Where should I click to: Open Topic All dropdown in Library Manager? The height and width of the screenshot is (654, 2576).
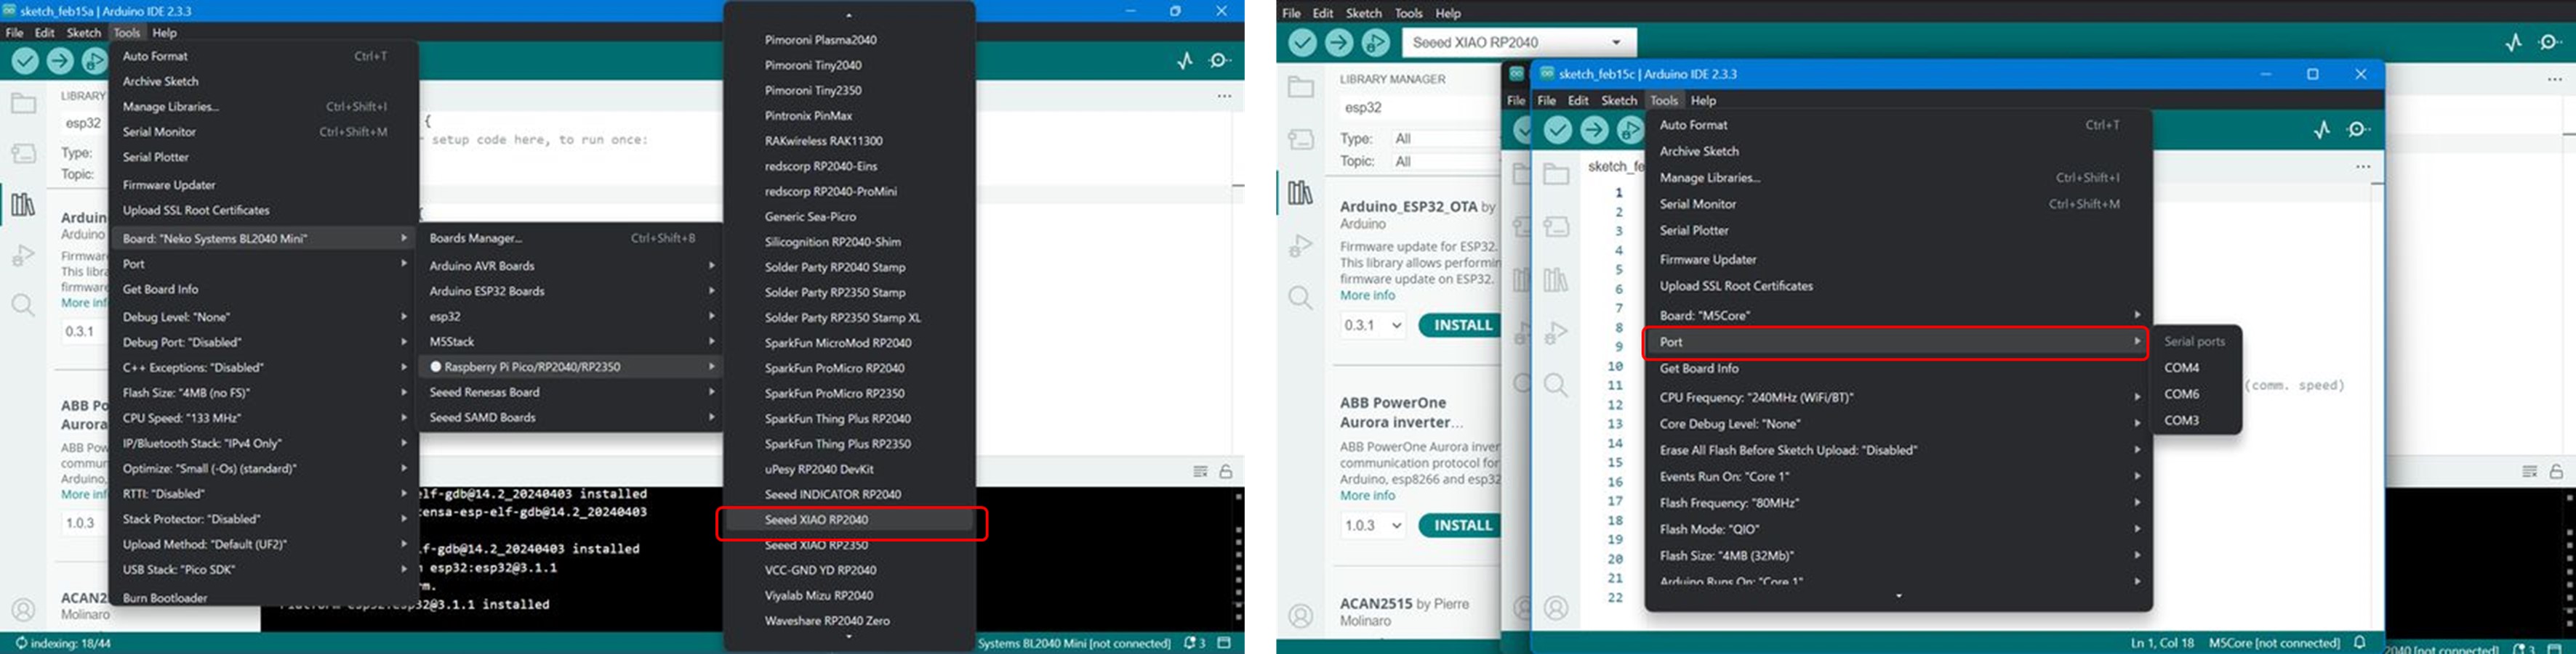pyautogui.click(x=1446, y=162)
